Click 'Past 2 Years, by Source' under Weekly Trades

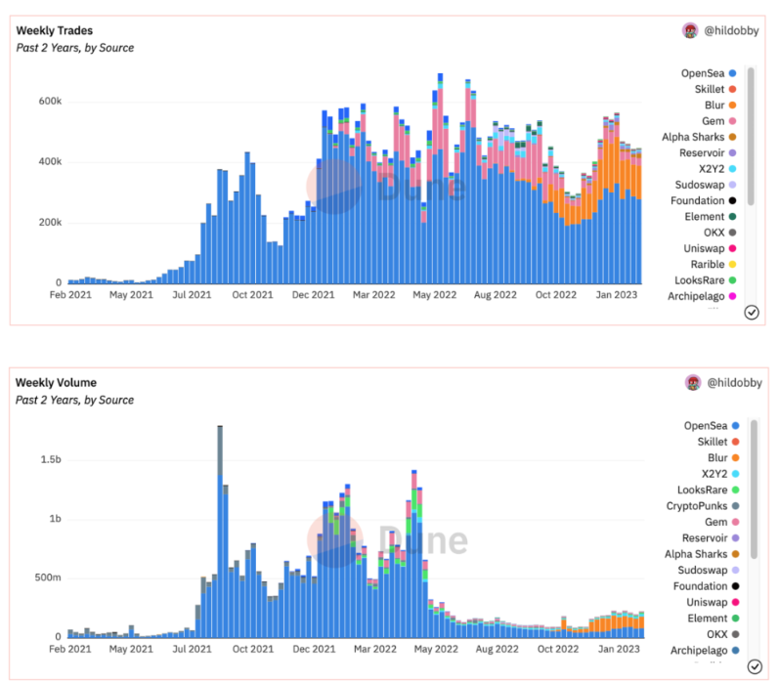pyautogui.click(x=75, y=48)
